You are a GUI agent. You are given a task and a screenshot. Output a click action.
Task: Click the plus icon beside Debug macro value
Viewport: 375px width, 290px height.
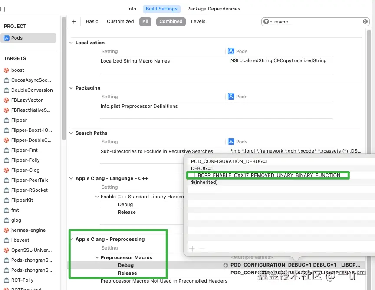pyautogui.click(x=226, y=265)
